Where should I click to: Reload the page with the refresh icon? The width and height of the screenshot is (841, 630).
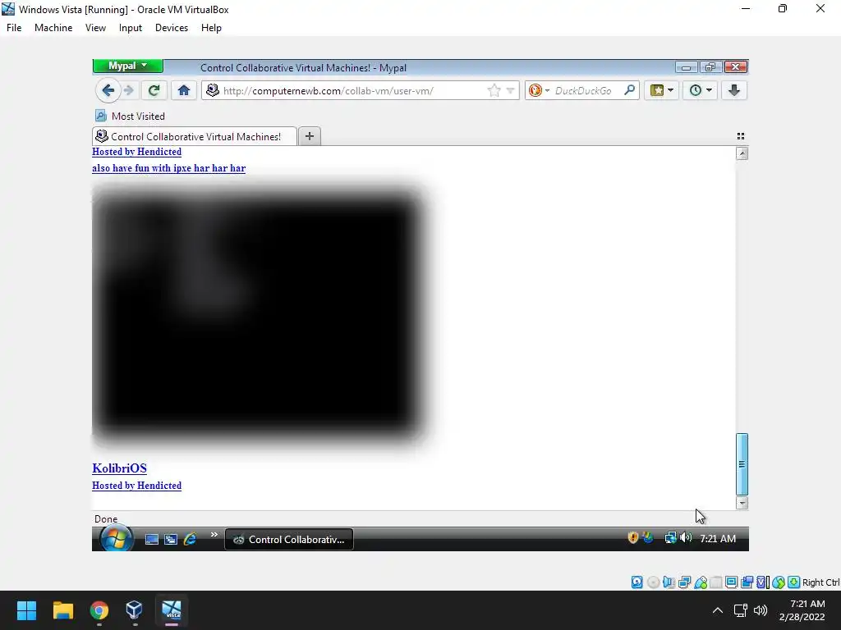pos(154,90)
